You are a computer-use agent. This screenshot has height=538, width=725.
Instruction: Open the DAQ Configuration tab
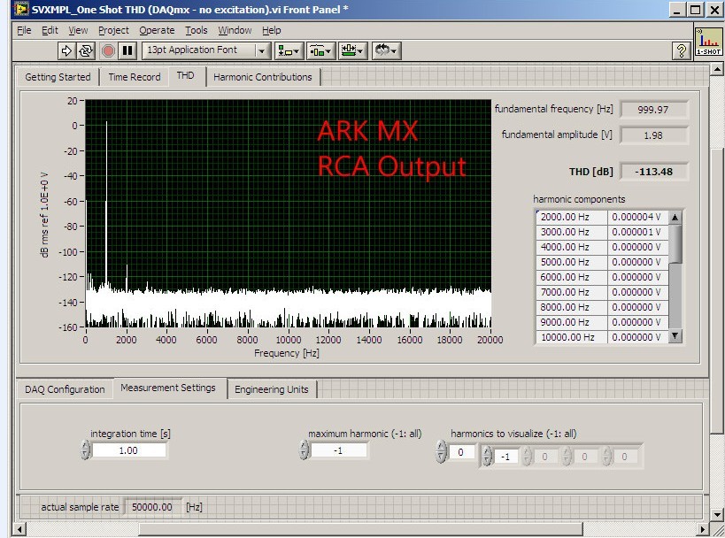point(65,389)
